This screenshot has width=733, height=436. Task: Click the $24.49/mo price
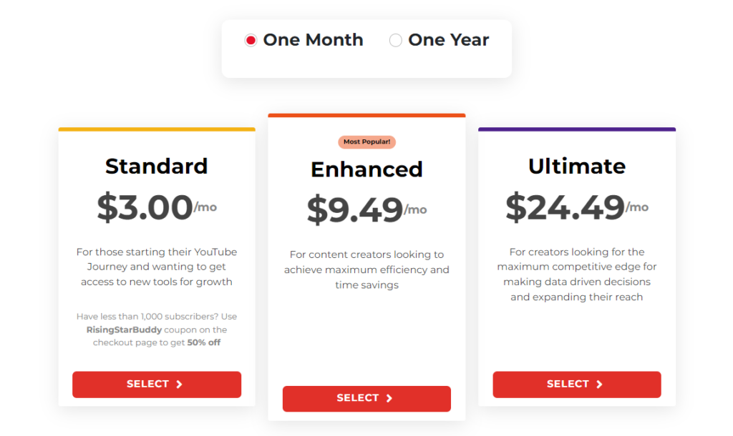[x=577, y=207]
